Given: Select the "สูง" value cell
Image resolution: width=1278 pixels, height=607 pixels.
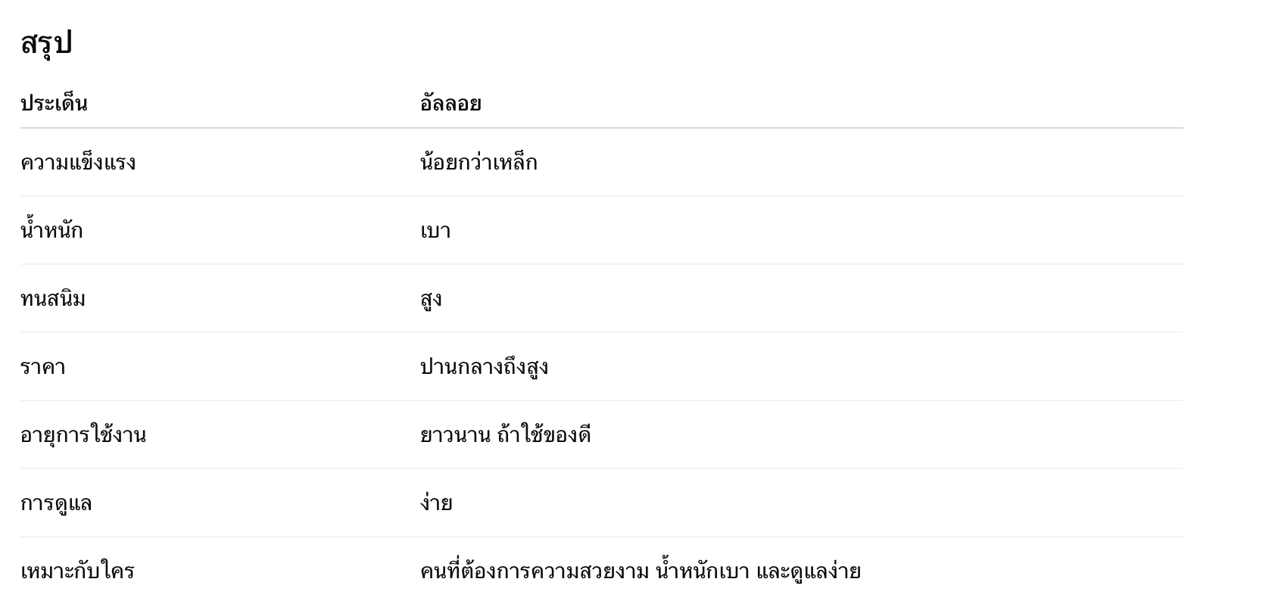Looking at the screenshot, I should point(431,300).
